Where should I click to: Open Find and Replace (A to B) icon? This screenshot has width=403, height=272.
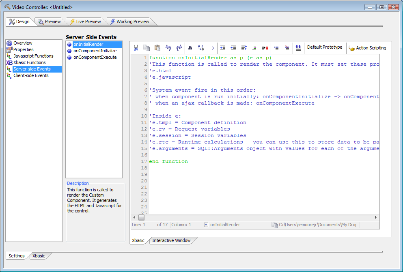point(201,48)
